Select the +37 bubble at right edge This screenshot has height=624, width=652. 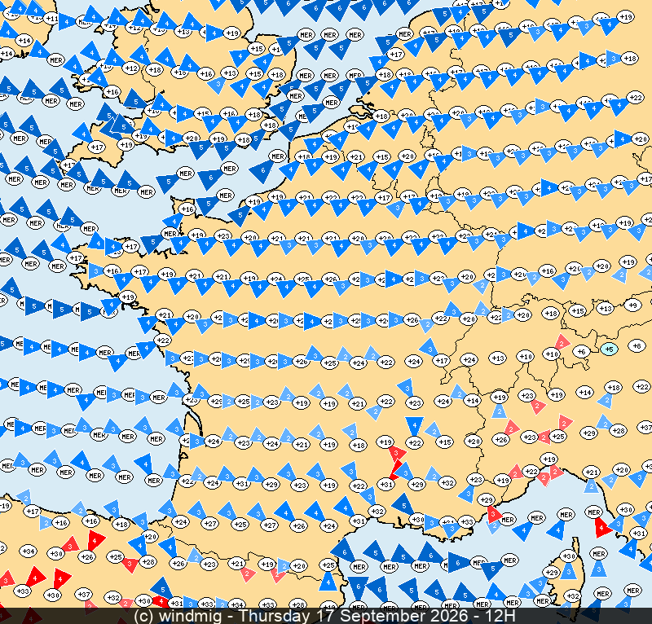click(x=645, y=428)
